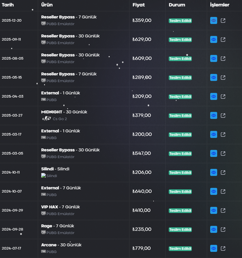
Task: Click the price ₺289,00
Action: pyautogui.click(x=142, y=77)
